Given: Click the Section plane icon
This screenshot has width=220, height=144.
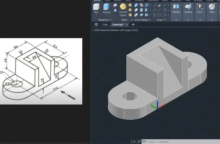Looking at the screenshot, I should point(188,7).
